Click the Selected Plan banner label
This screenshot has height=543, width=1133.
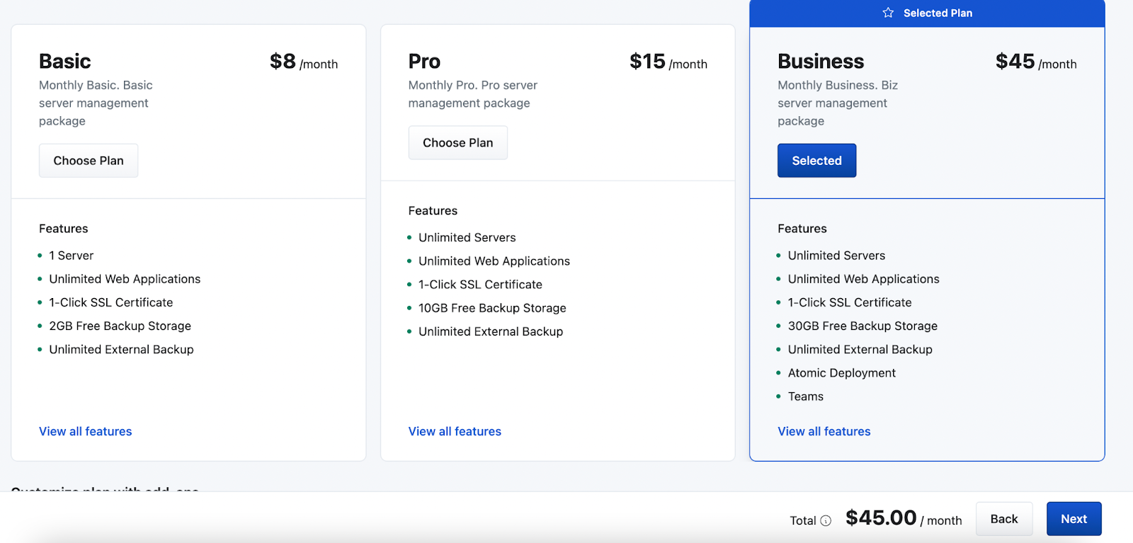click(x=938, y=13)
